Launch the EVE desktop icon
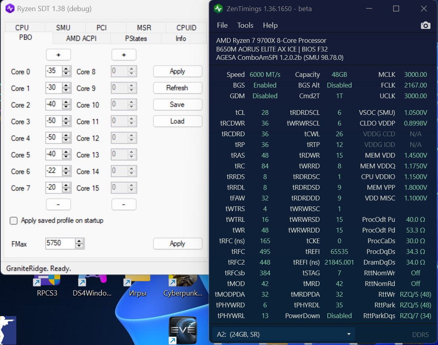 183,330
